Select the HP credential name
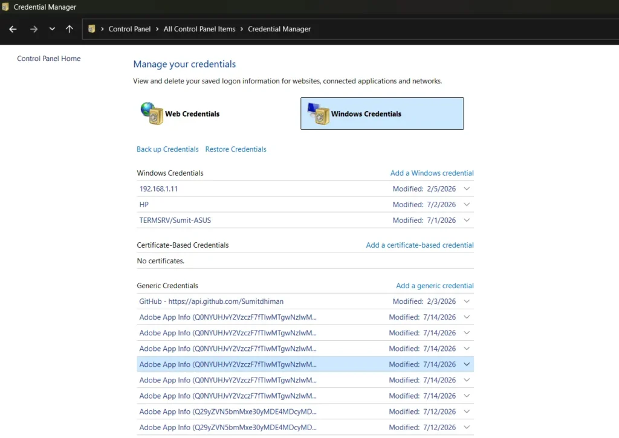 (x=144, y=204)
